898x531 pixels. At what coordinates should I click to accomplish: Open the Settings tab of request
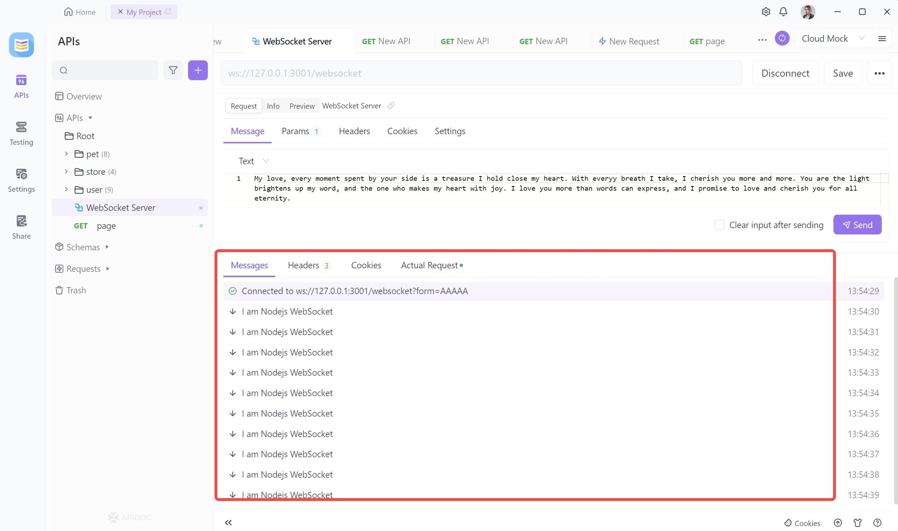(450, 131)
